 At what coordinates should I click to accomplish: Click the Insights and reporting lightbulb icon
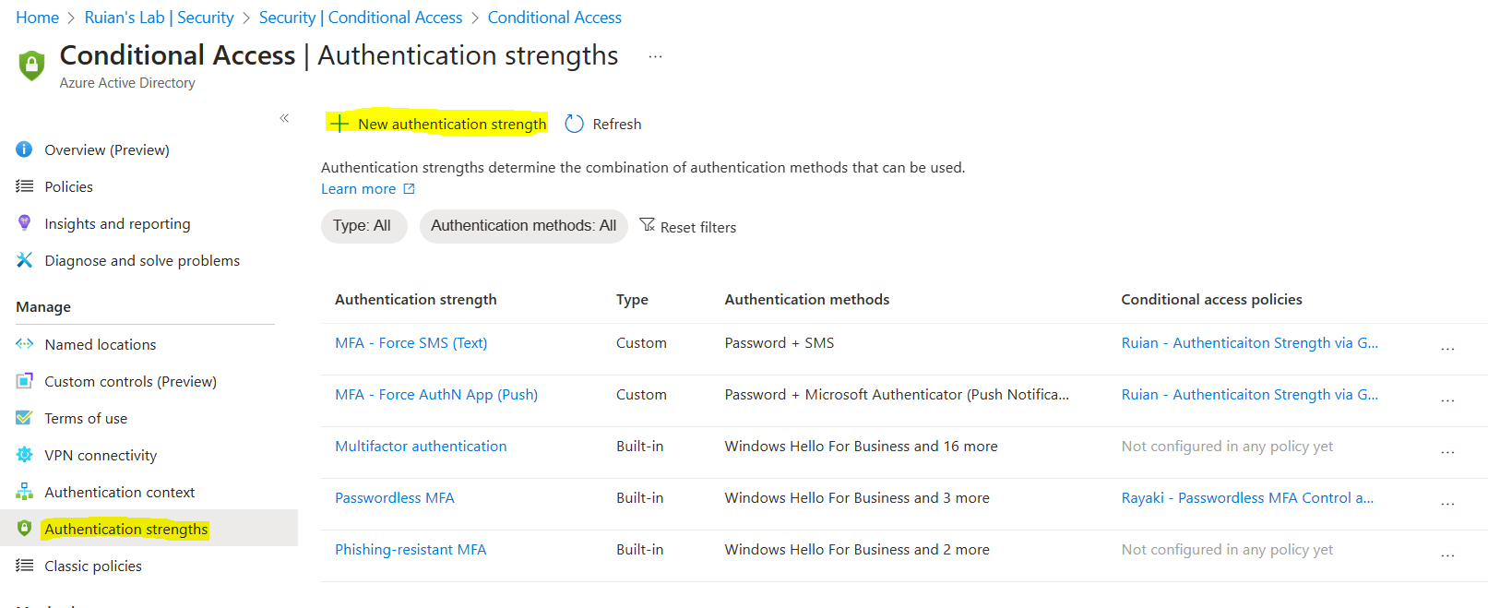pos(24,223)
